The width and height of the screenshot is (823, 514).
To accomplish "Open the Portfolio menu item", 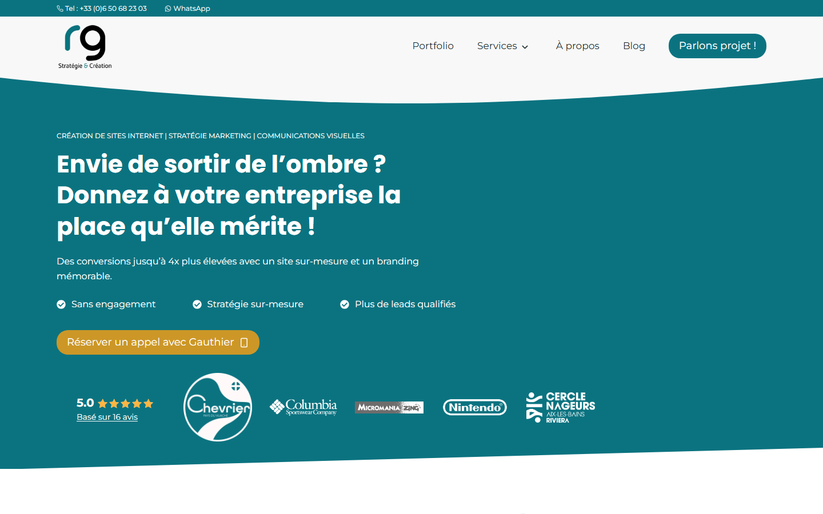I will (x=433, y=46).
